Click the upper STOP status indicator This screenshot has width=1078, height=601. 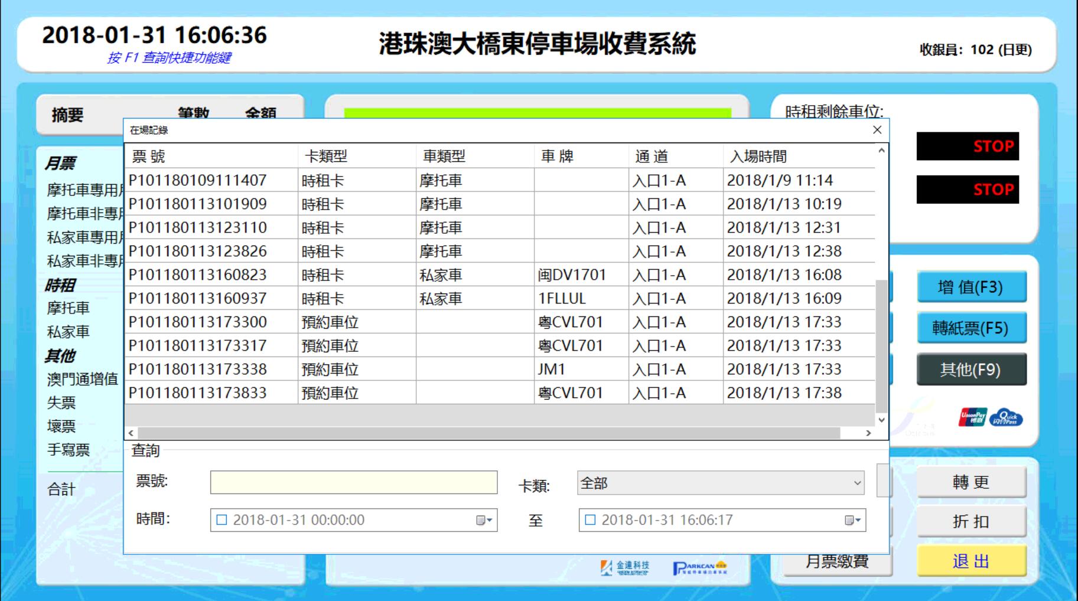[x=968, y=147]
